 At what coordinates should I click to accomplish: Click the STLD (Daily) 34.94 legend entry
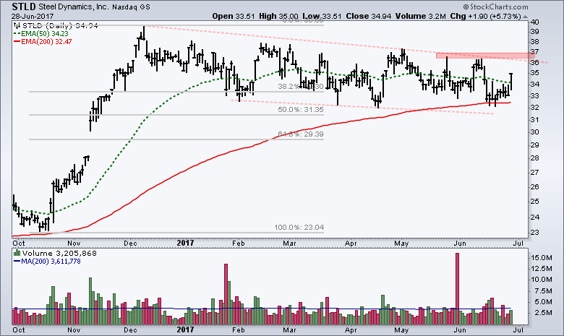click(x=60, y=25)
